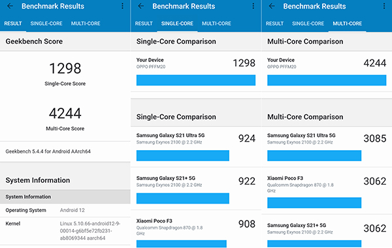Screen dimensions: 392x248
Task: Select the Samsung Galaxy S21 Ultra 5G single-core entry
Action: tap(196, 147)
